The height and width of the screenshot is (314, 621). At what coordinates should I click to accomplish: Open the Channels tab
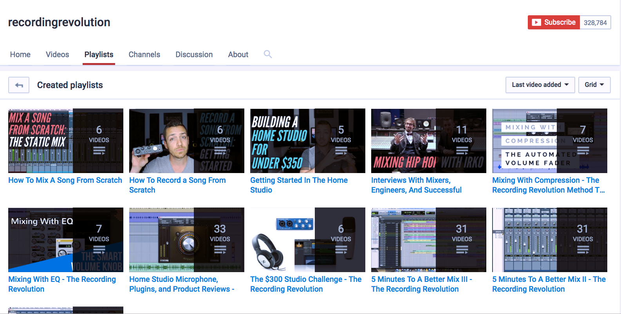click(144, 54)
